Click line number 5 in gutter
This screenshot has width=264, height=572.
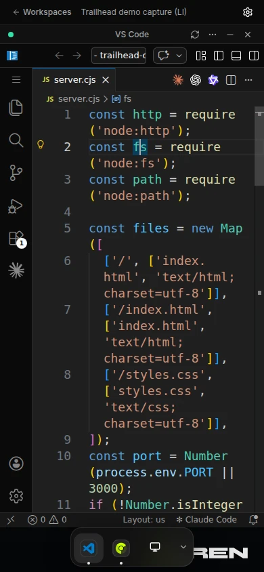68,228
